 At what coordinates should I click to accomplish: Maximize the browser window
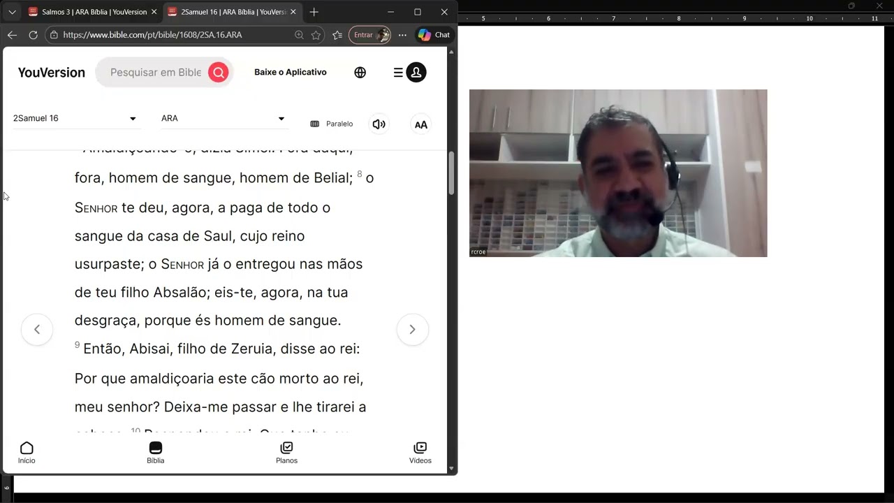pyautogui.click(x=418, y=12)
